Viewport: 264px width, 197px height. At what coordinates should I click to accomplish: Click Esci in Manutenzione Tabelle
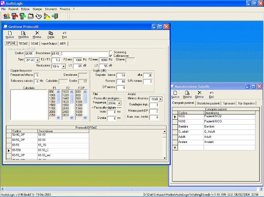pyautogui.click(x=211, y=95)
